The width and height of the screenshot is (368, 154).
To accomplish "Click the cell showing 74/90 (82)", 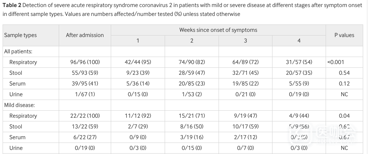I will (x=191, y=62).
